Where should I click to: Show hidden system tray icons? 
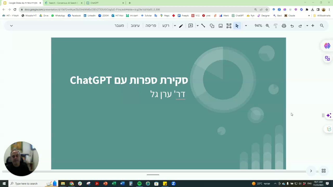275,184
